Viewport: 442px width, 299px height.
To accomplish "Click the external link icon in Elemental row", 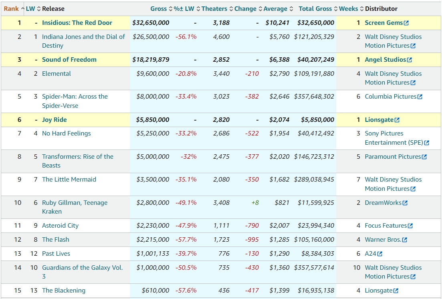I will 413,83.
